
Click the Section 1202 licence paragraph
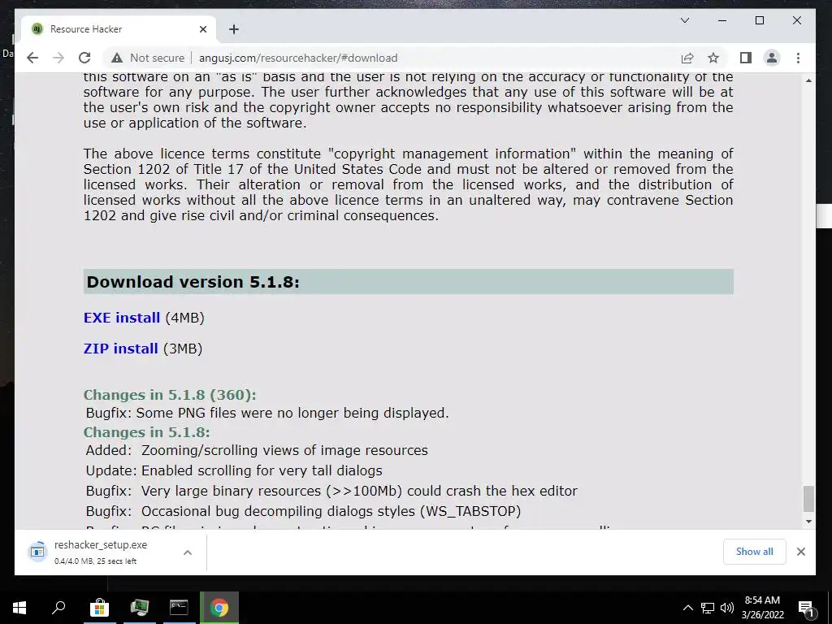pyautogui.click(x=408, y=184)
